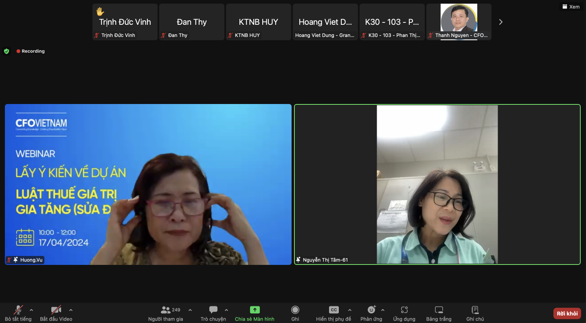Expand options arrow beside Người tham gia
The height and width of the screenshot is (323, 586).
coord(190,310)
